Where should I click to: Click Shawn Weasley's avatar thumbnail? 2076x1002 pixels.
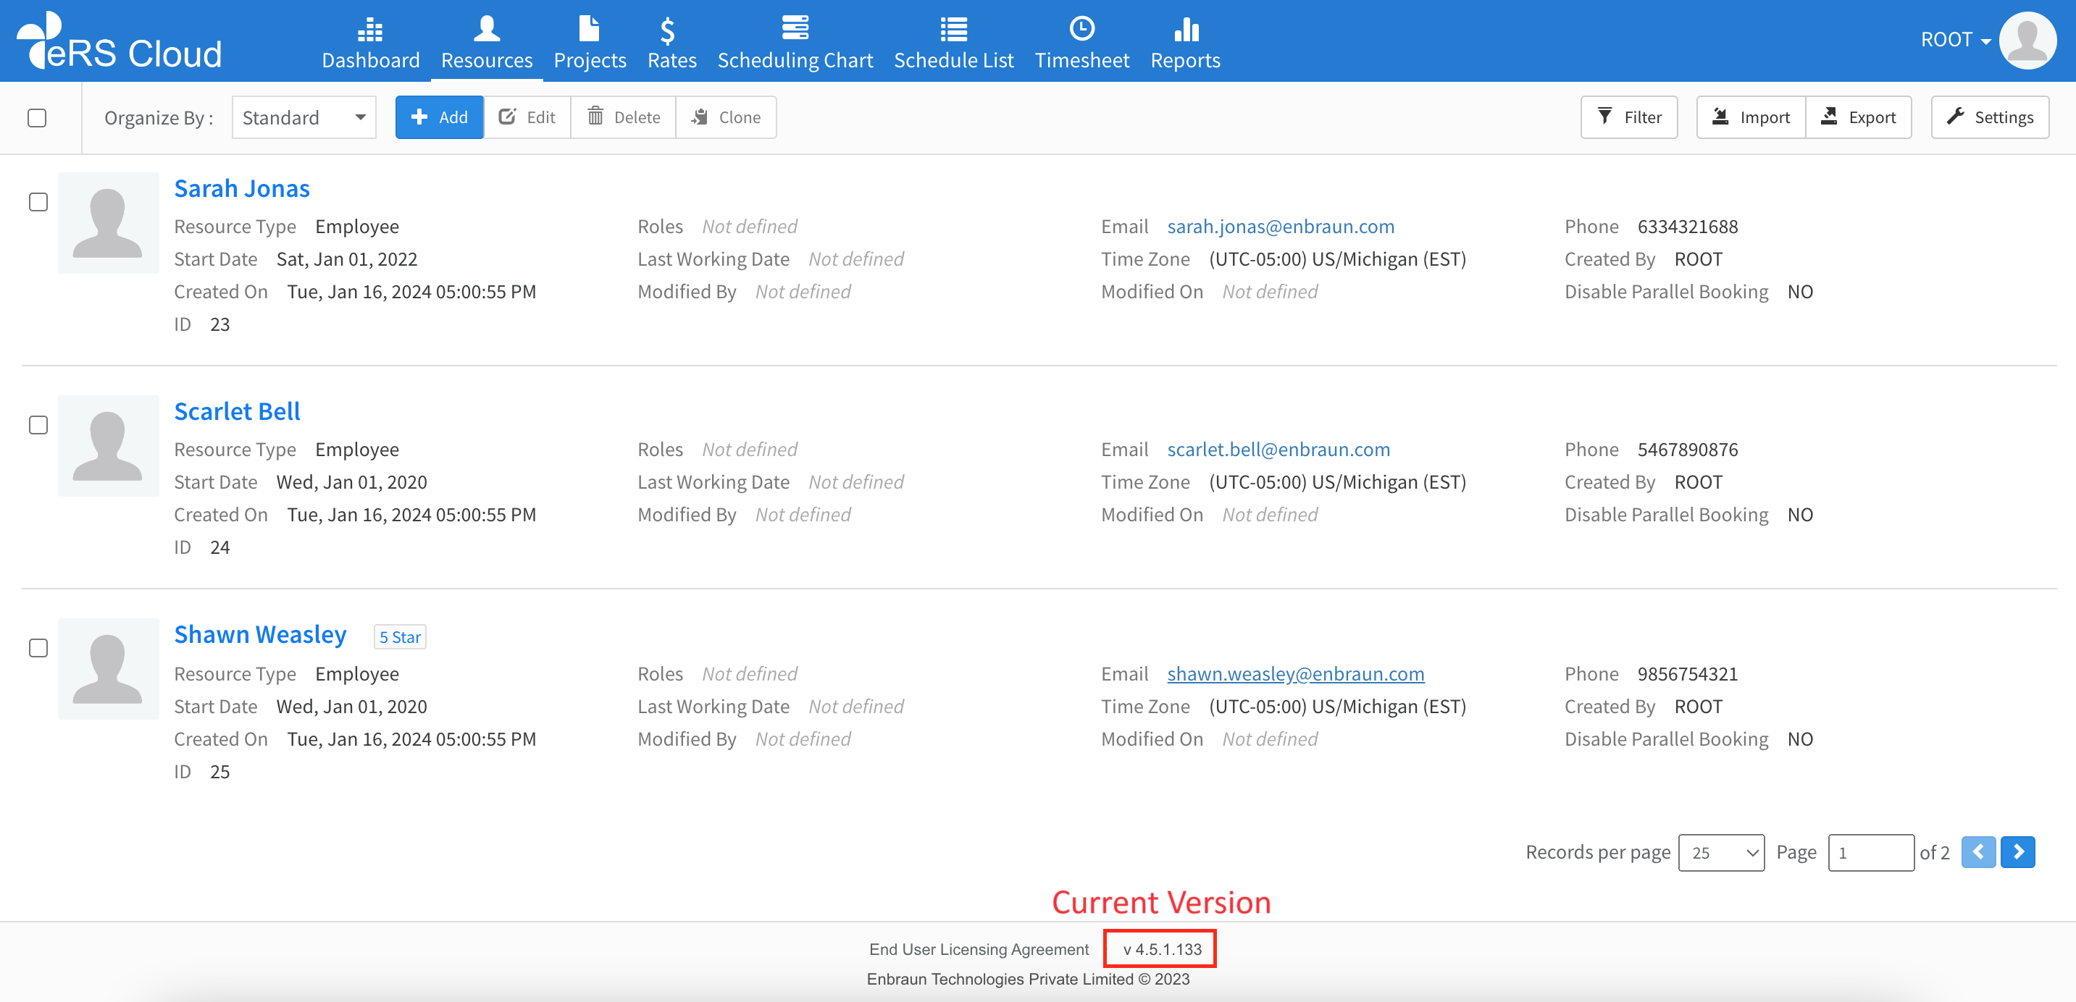[x=109, y=670]
